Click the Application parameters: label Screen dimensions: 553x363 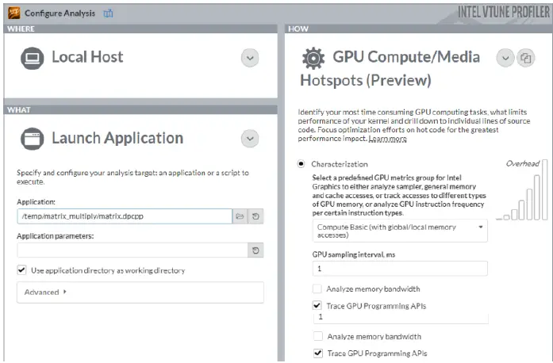pyautogui.click(x=56, y=236)
